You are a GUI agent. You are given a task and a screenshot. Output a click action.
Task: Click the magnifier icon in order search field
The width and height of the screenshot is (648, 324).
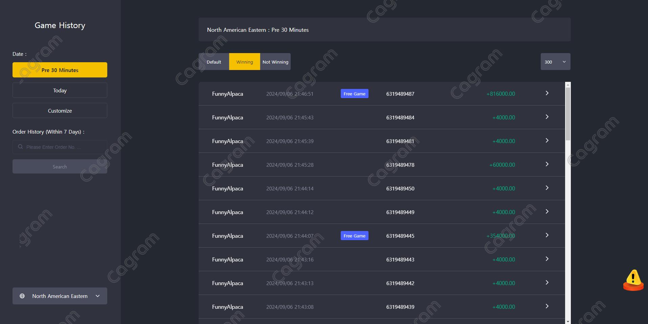click(x=21, y=147)
